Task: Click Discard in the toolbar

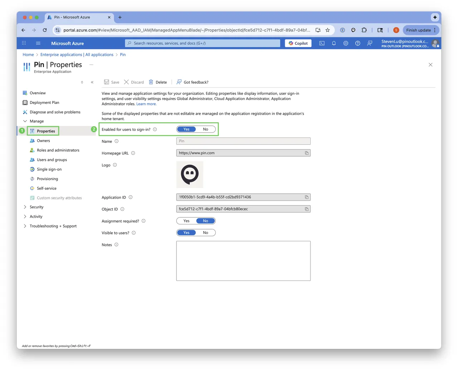Action: (x=134, y=82)
